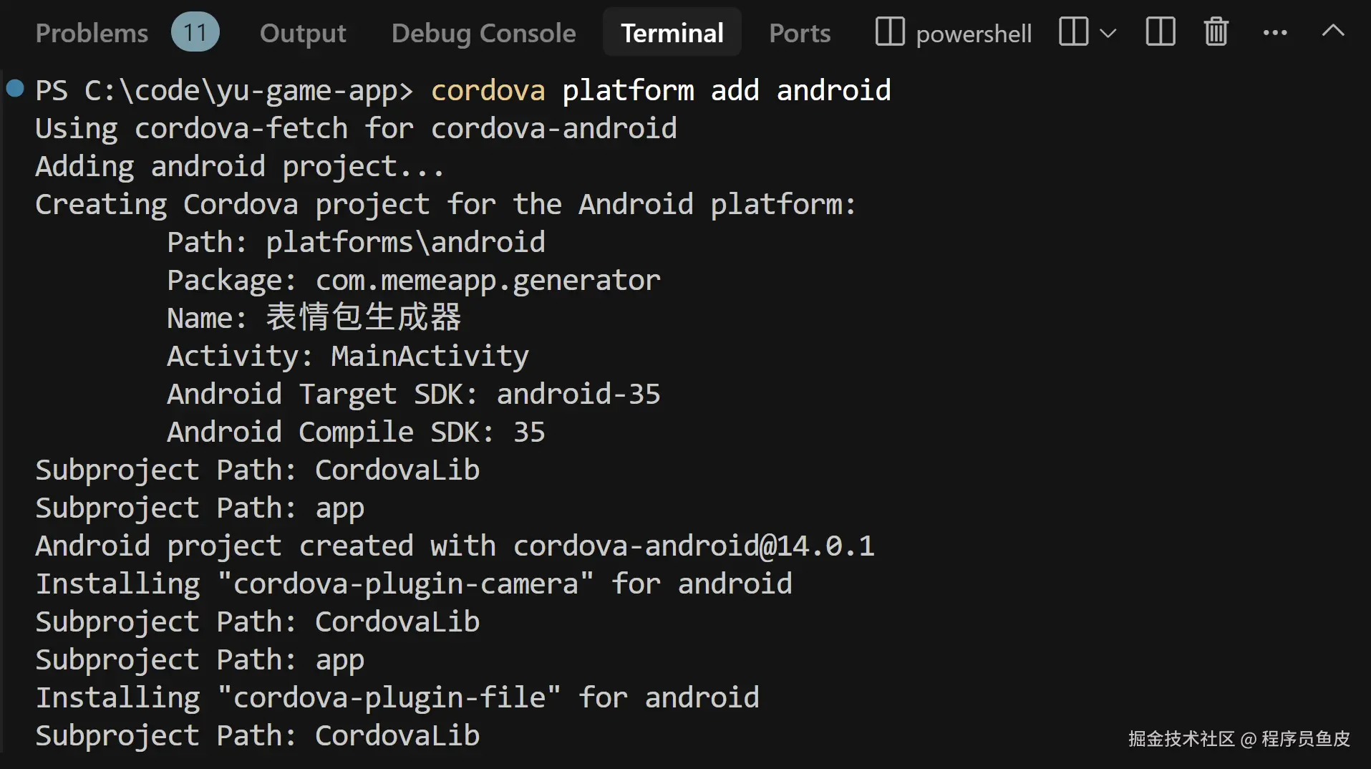Click the powershell terminal label

pos(974,34)
